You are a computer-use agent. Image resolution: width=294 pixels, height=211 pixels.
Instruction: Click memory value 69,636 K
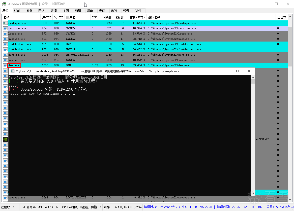point(139,65)
